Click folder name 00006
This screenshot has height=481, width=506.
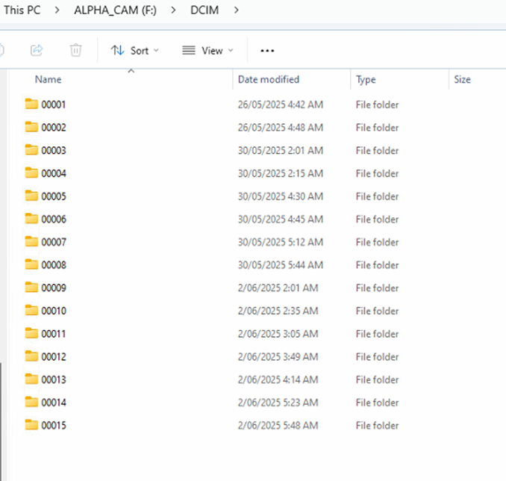click(x=54, y=220)
